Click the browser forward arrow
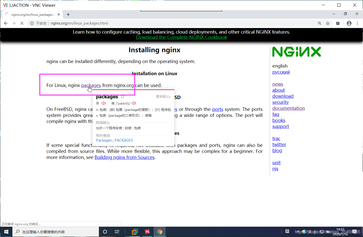Image resolution: width=363 pixels, height=237 pixels. 14,23
